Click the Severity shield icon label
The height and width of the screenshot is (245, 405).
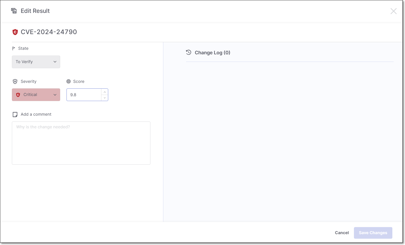click(15, 82)
